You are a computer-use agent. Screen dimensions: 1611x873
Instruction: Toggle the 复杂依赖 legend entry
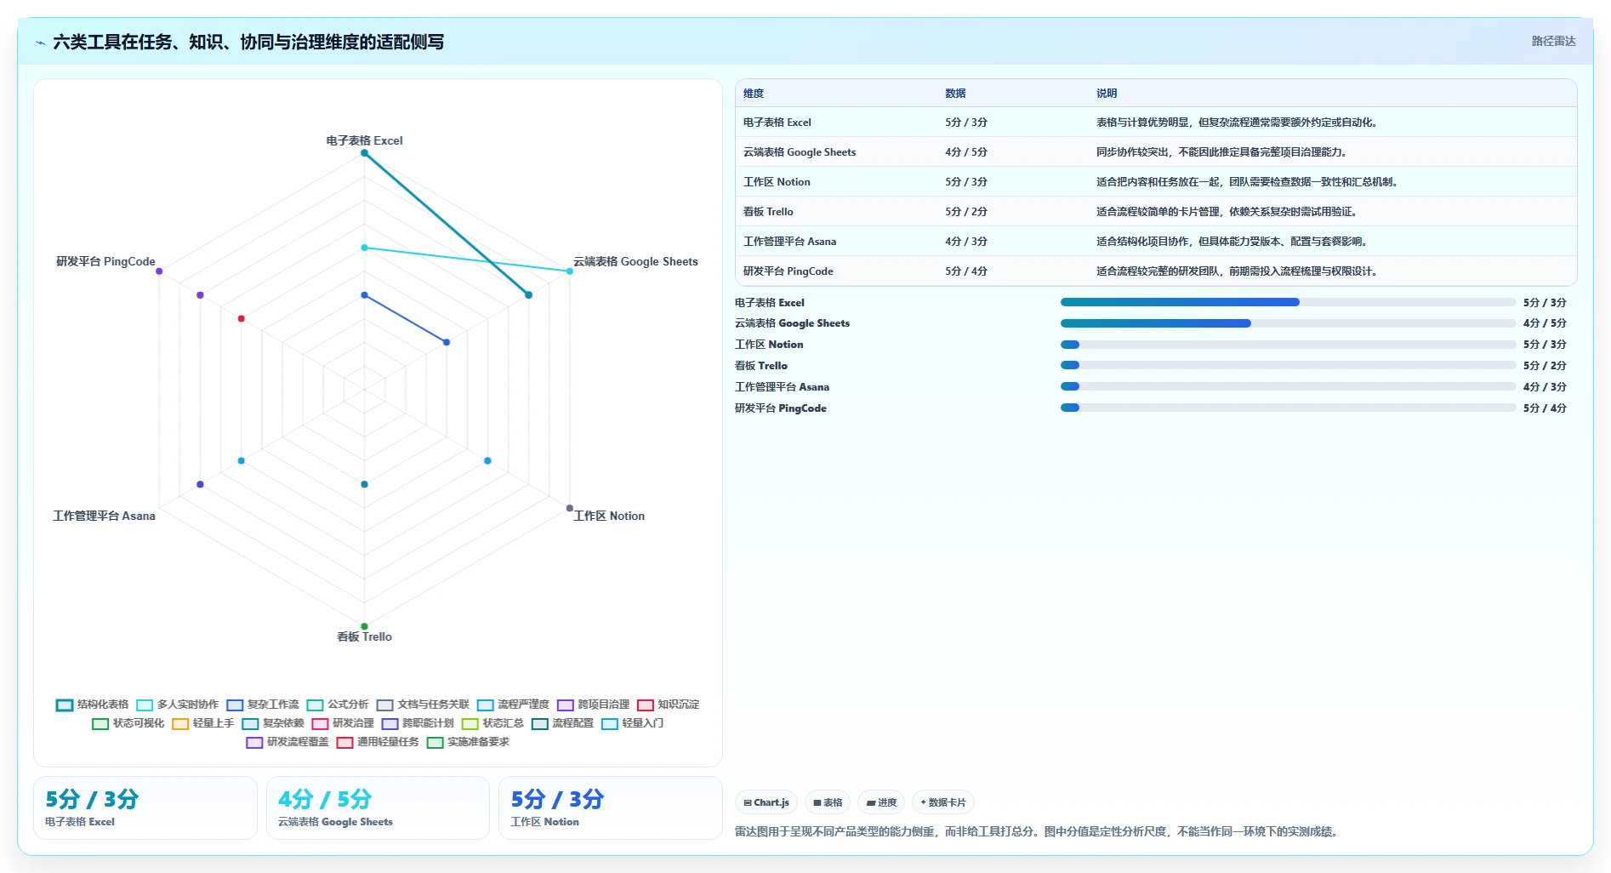pos(272,723)
